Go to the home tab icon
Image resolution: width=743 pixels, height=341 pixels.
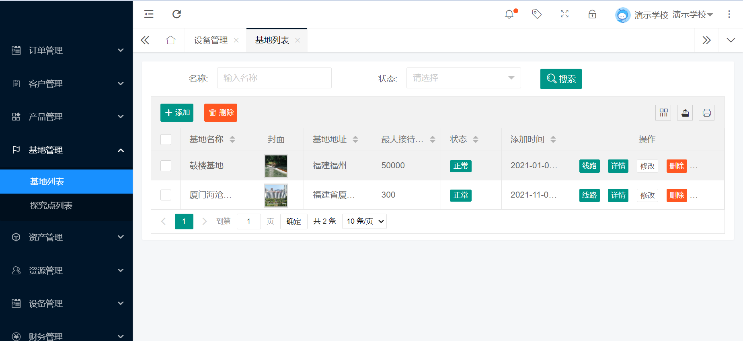[x=170, y=40]
